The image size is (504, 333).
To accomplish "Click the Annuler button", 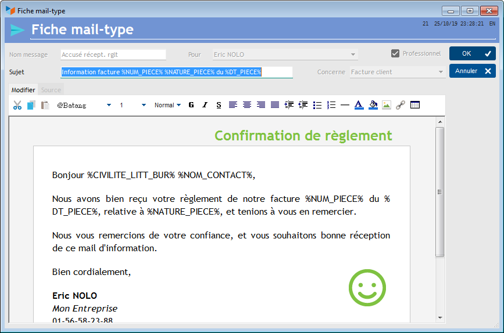I will tap(472, 71).
